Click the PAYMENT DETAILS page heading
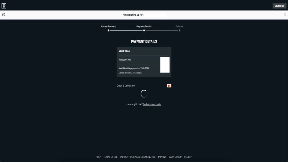This screenshot has height=162, width=288. [x=144, y=41]
